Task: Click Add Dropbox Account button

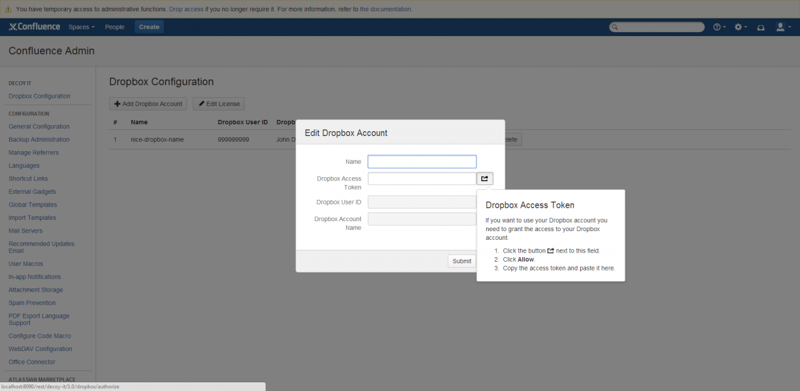Action: pos(148,104)
